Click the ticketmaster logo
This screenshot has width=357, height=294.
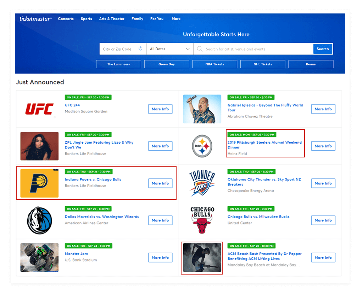(35, 19)
